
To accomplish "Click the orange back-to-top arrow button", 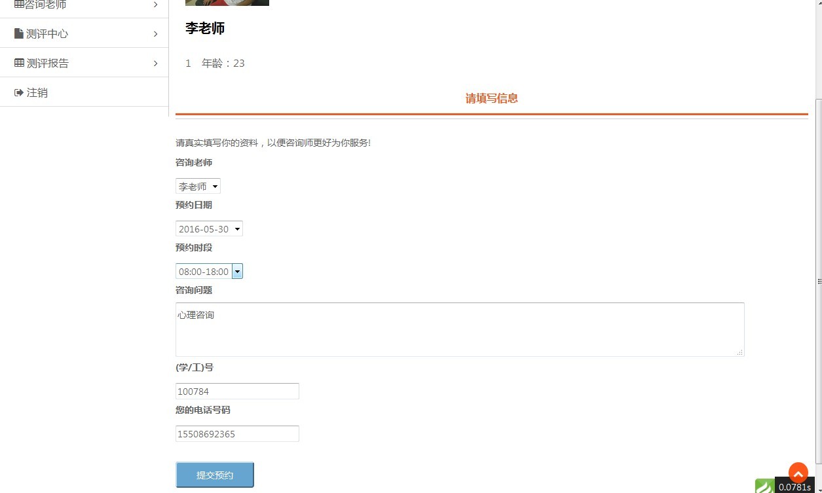I will tap(798, 473).
